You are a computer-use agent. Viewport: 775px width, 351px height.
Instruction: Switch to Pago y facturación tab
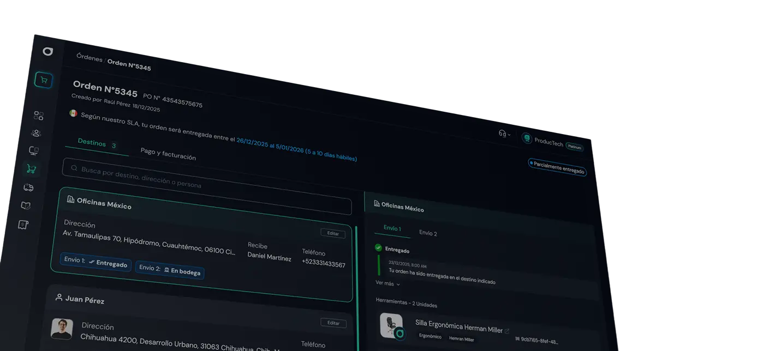pyautogui.click(x=168, y=154)
